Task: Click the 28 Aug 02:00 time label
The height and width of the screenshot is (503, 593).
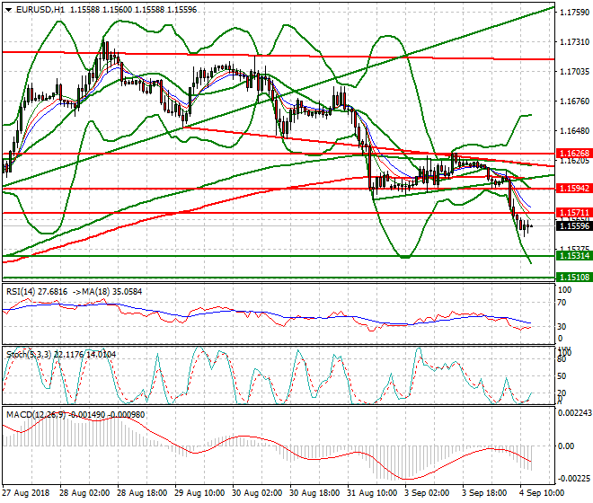Action: click(x=84, y=493)
